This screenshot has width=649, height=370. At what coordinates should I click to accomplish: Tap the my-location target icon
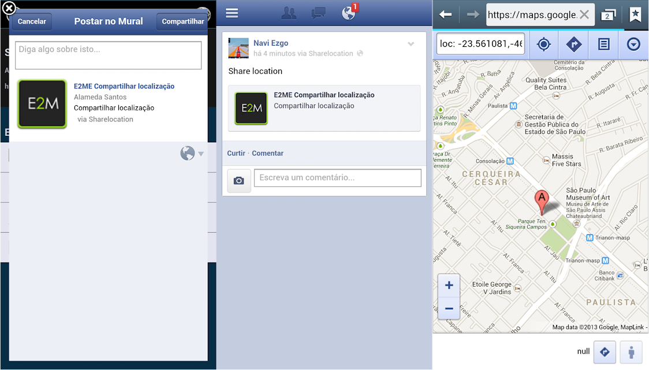pos(544,44)
